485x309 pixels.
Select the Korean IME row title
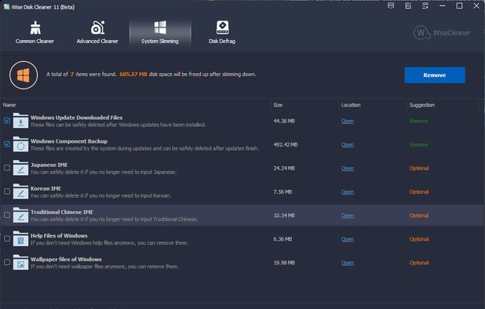[46, 188]
